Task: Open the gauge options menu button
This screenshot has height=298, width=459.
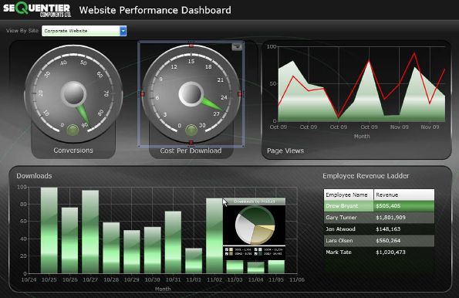Action: pyautogui.click(x=237, y=46)
